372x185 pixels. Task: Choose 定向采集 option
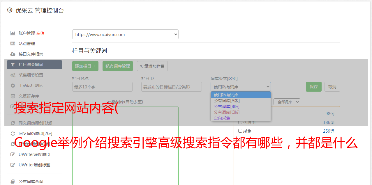(241, 118)
